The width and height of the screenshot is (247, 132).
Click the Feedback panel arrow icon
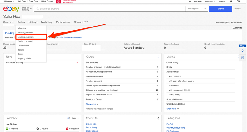[x=78, y=118]
